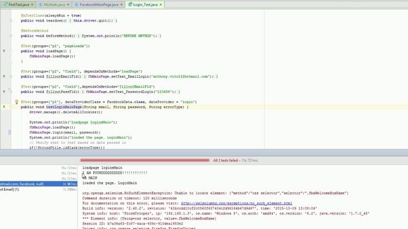Run testLoginMainPage via its gutter arrow
This screenshot has height=229, width=408.
[x=4, y=107]
